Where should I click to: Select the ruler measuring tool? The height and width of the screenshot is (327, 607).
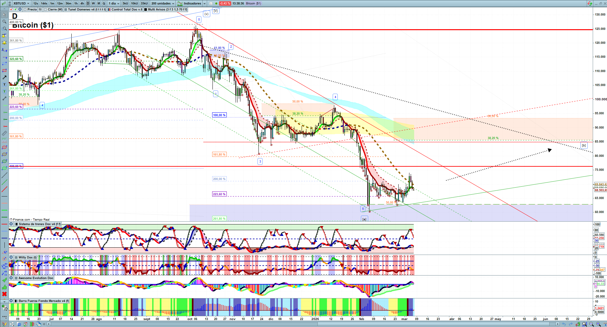(4, 133)
